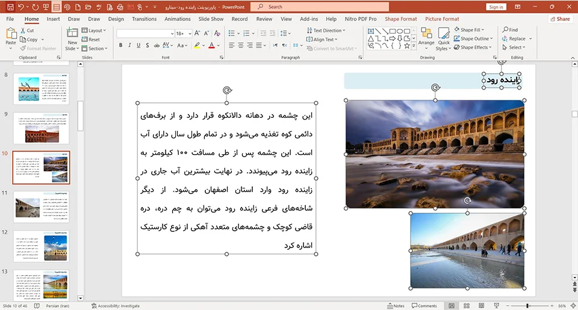Set left-to-right text direction
578x310 pixels.
click(275, 45)
